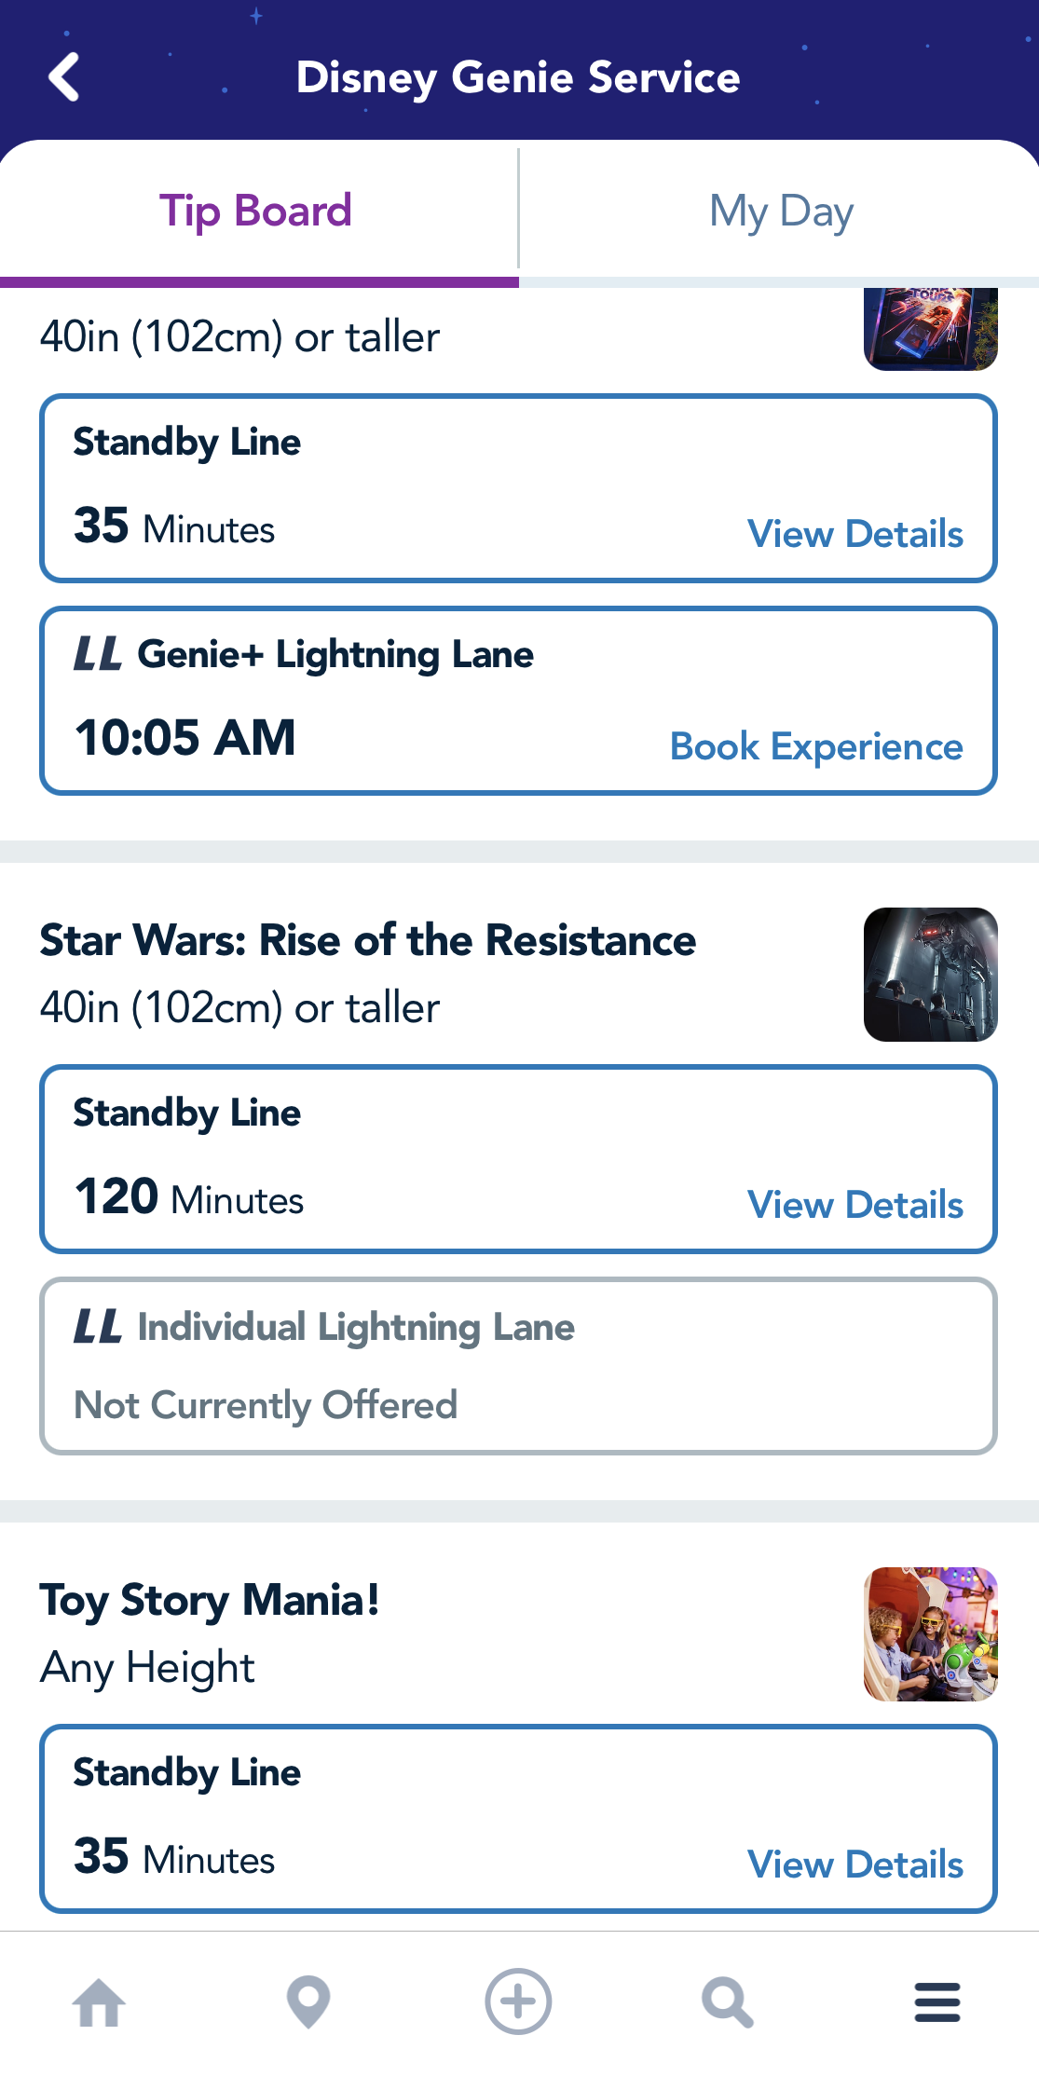Click Book Experience for 10:05 AM
Viewport: 1039px width, 2090px height.
pos(815,746)
